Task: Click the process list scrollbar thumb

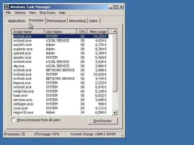Action: click(x=115, y=63)
